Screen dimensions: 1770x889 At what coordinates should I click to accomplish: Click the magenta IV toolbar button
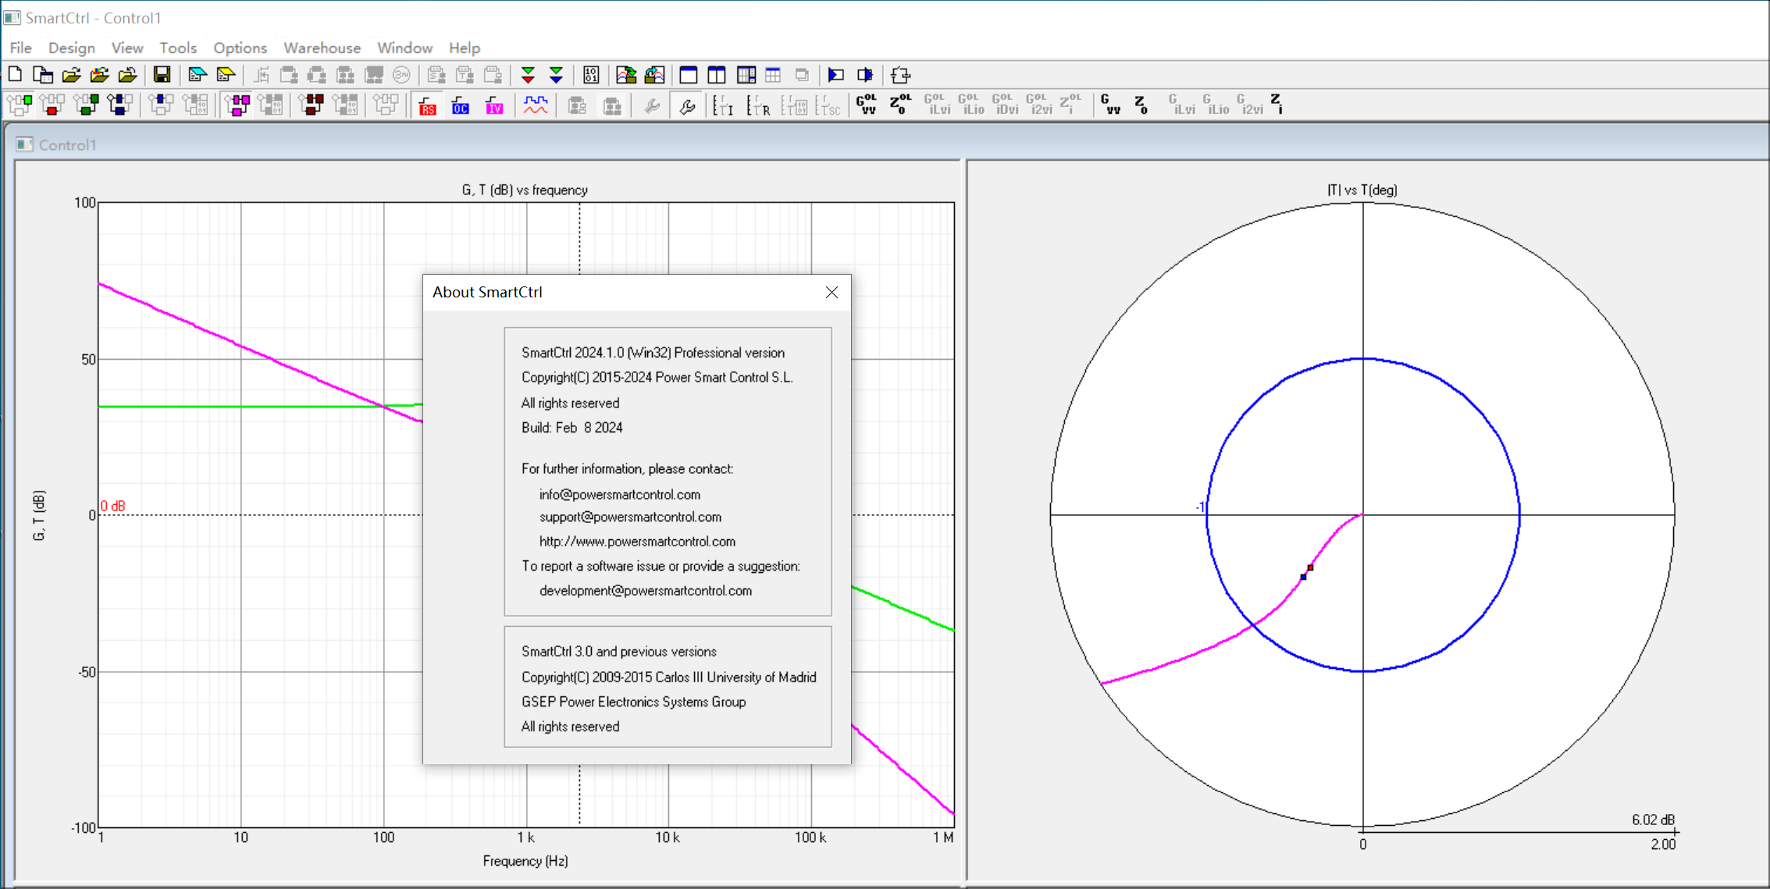(x=494, y=105)
